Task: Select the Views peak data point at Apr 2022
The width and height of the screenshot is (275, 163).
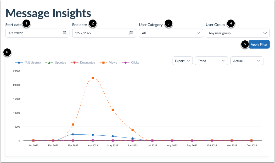Action: click(93, 78)
